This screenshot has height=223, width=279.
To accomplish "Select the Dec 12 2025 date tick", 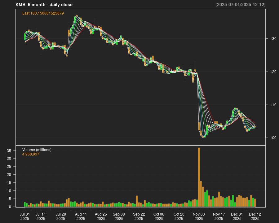I will (x=255, y=216).
